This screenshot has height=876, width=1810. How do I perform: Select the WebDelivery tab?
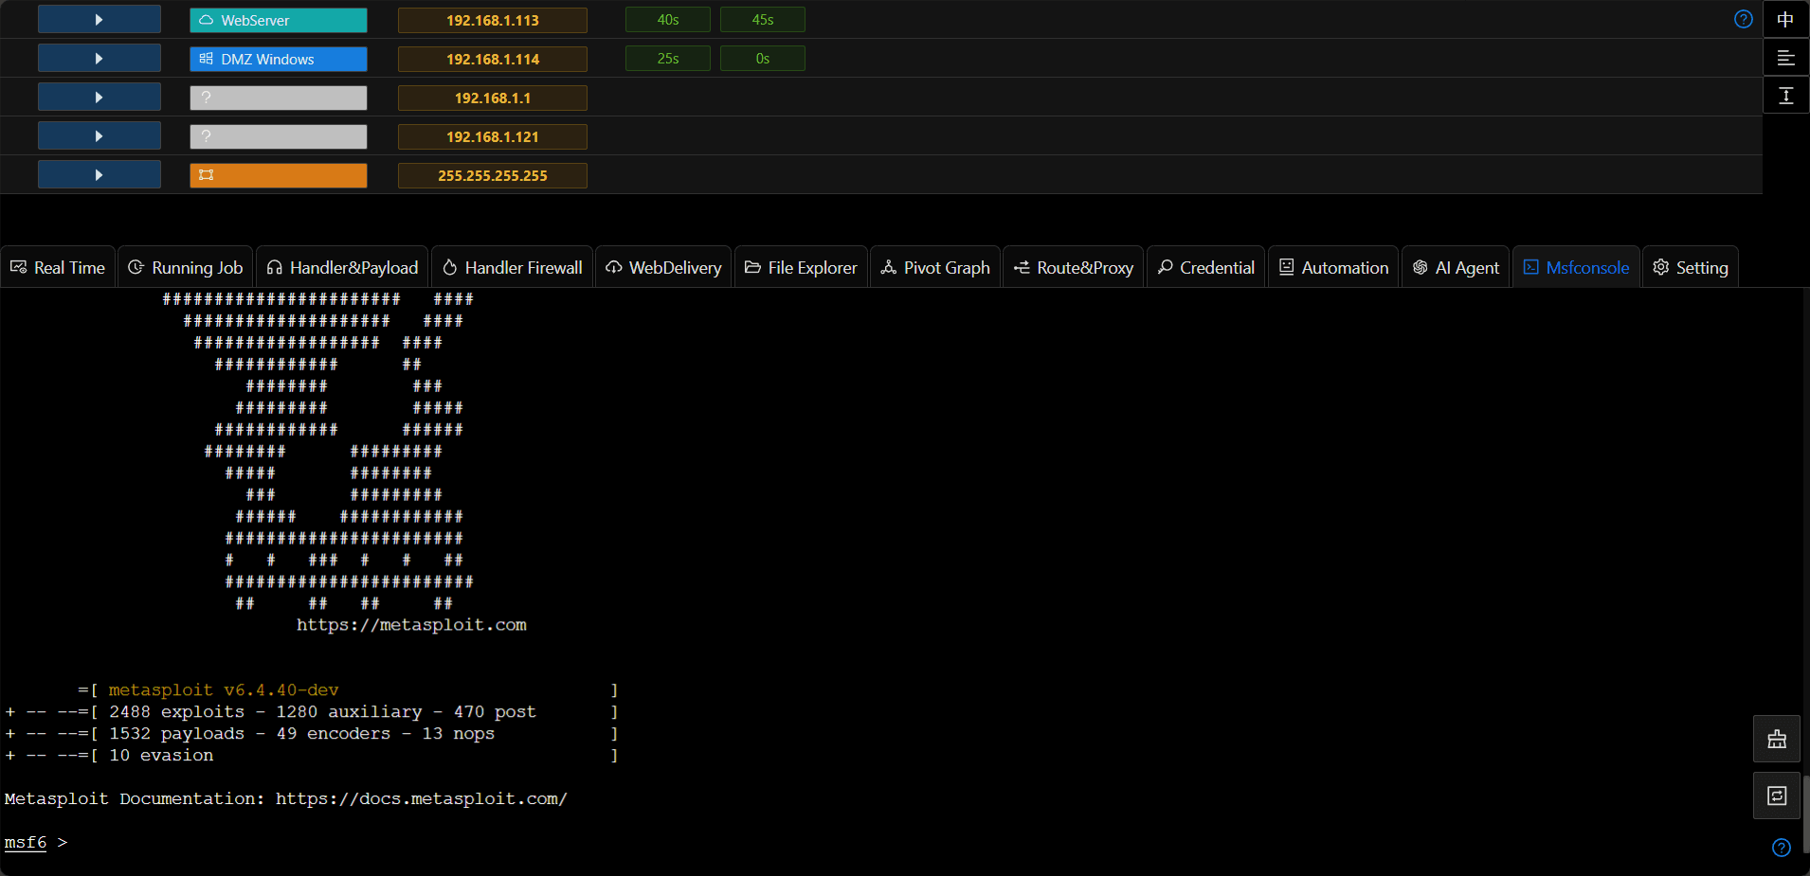click(663, 267)
